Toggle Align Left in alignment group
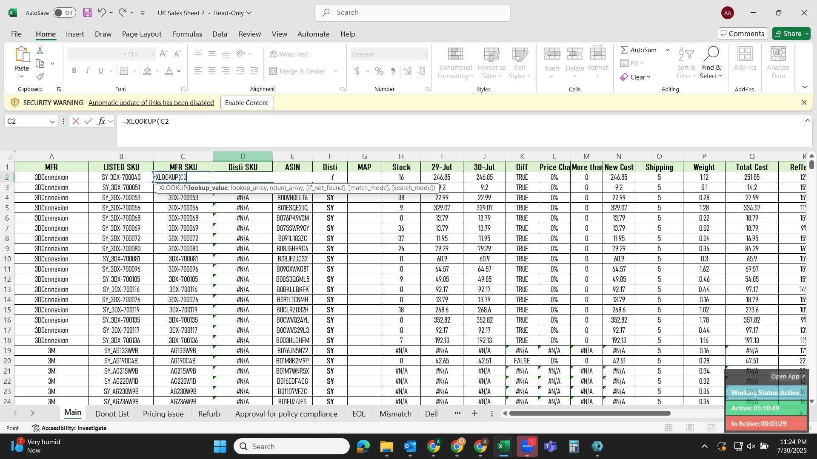The height and width of the screenshot is (459, 817). coord(198,71)
